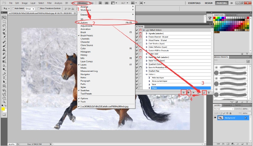The width and height of the screenshot is (253, 146).
Task: Click the play selection button in Actions panel
Action: (x=194, y=93)
